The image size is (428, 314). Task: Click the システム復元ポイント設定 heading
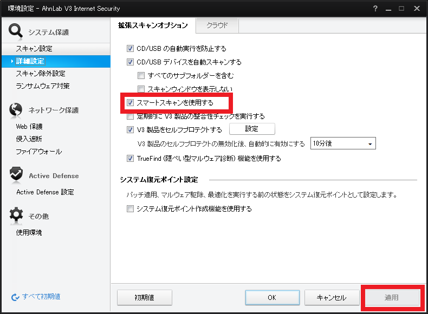tap(159, 180)
